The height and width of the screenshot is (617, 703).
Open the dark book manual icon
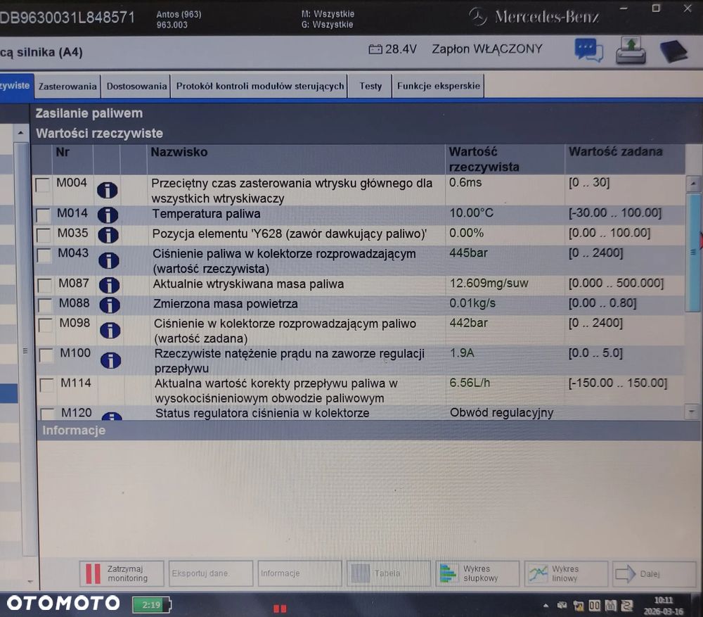click(673, 51)
